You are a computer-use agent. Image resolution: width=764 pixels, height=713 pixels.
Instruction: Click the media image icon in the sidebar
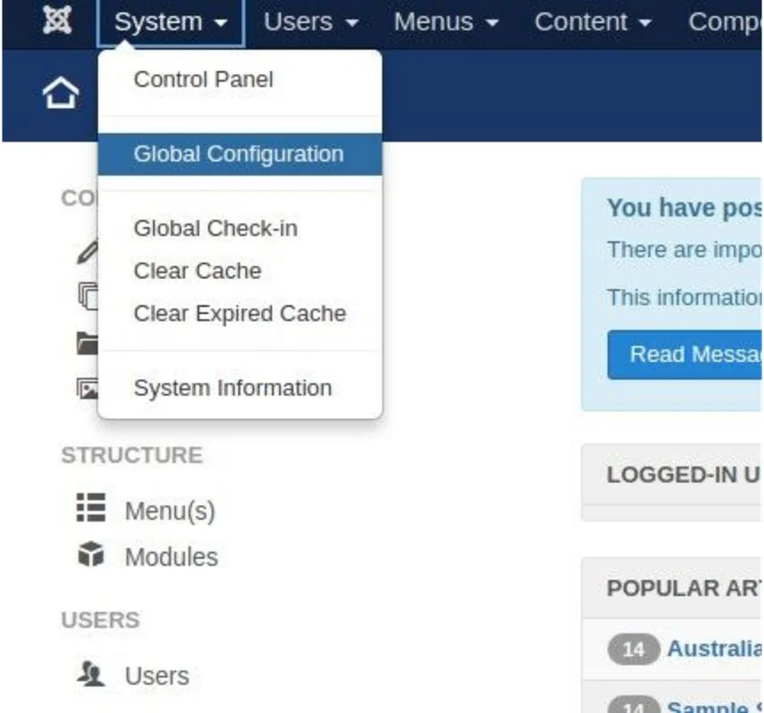tap(87, 389)
